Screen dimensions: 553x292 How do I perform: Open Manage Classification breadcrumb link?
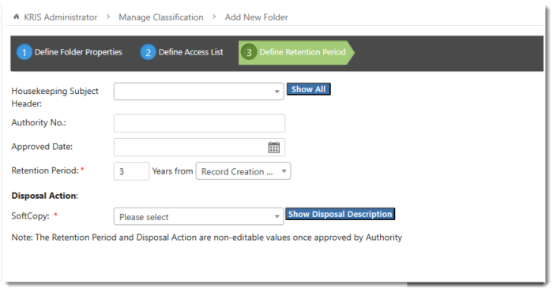(161, 17)
